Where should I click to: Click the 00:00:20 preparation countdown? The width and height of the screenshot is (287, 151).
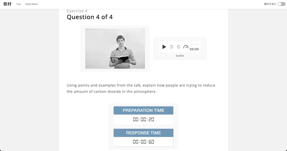(x=143, y=120)
